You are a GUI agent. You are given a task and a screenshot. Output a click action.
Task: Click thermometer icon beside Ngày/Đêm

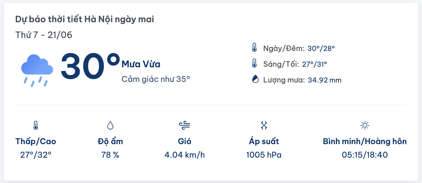coord(254,48)
